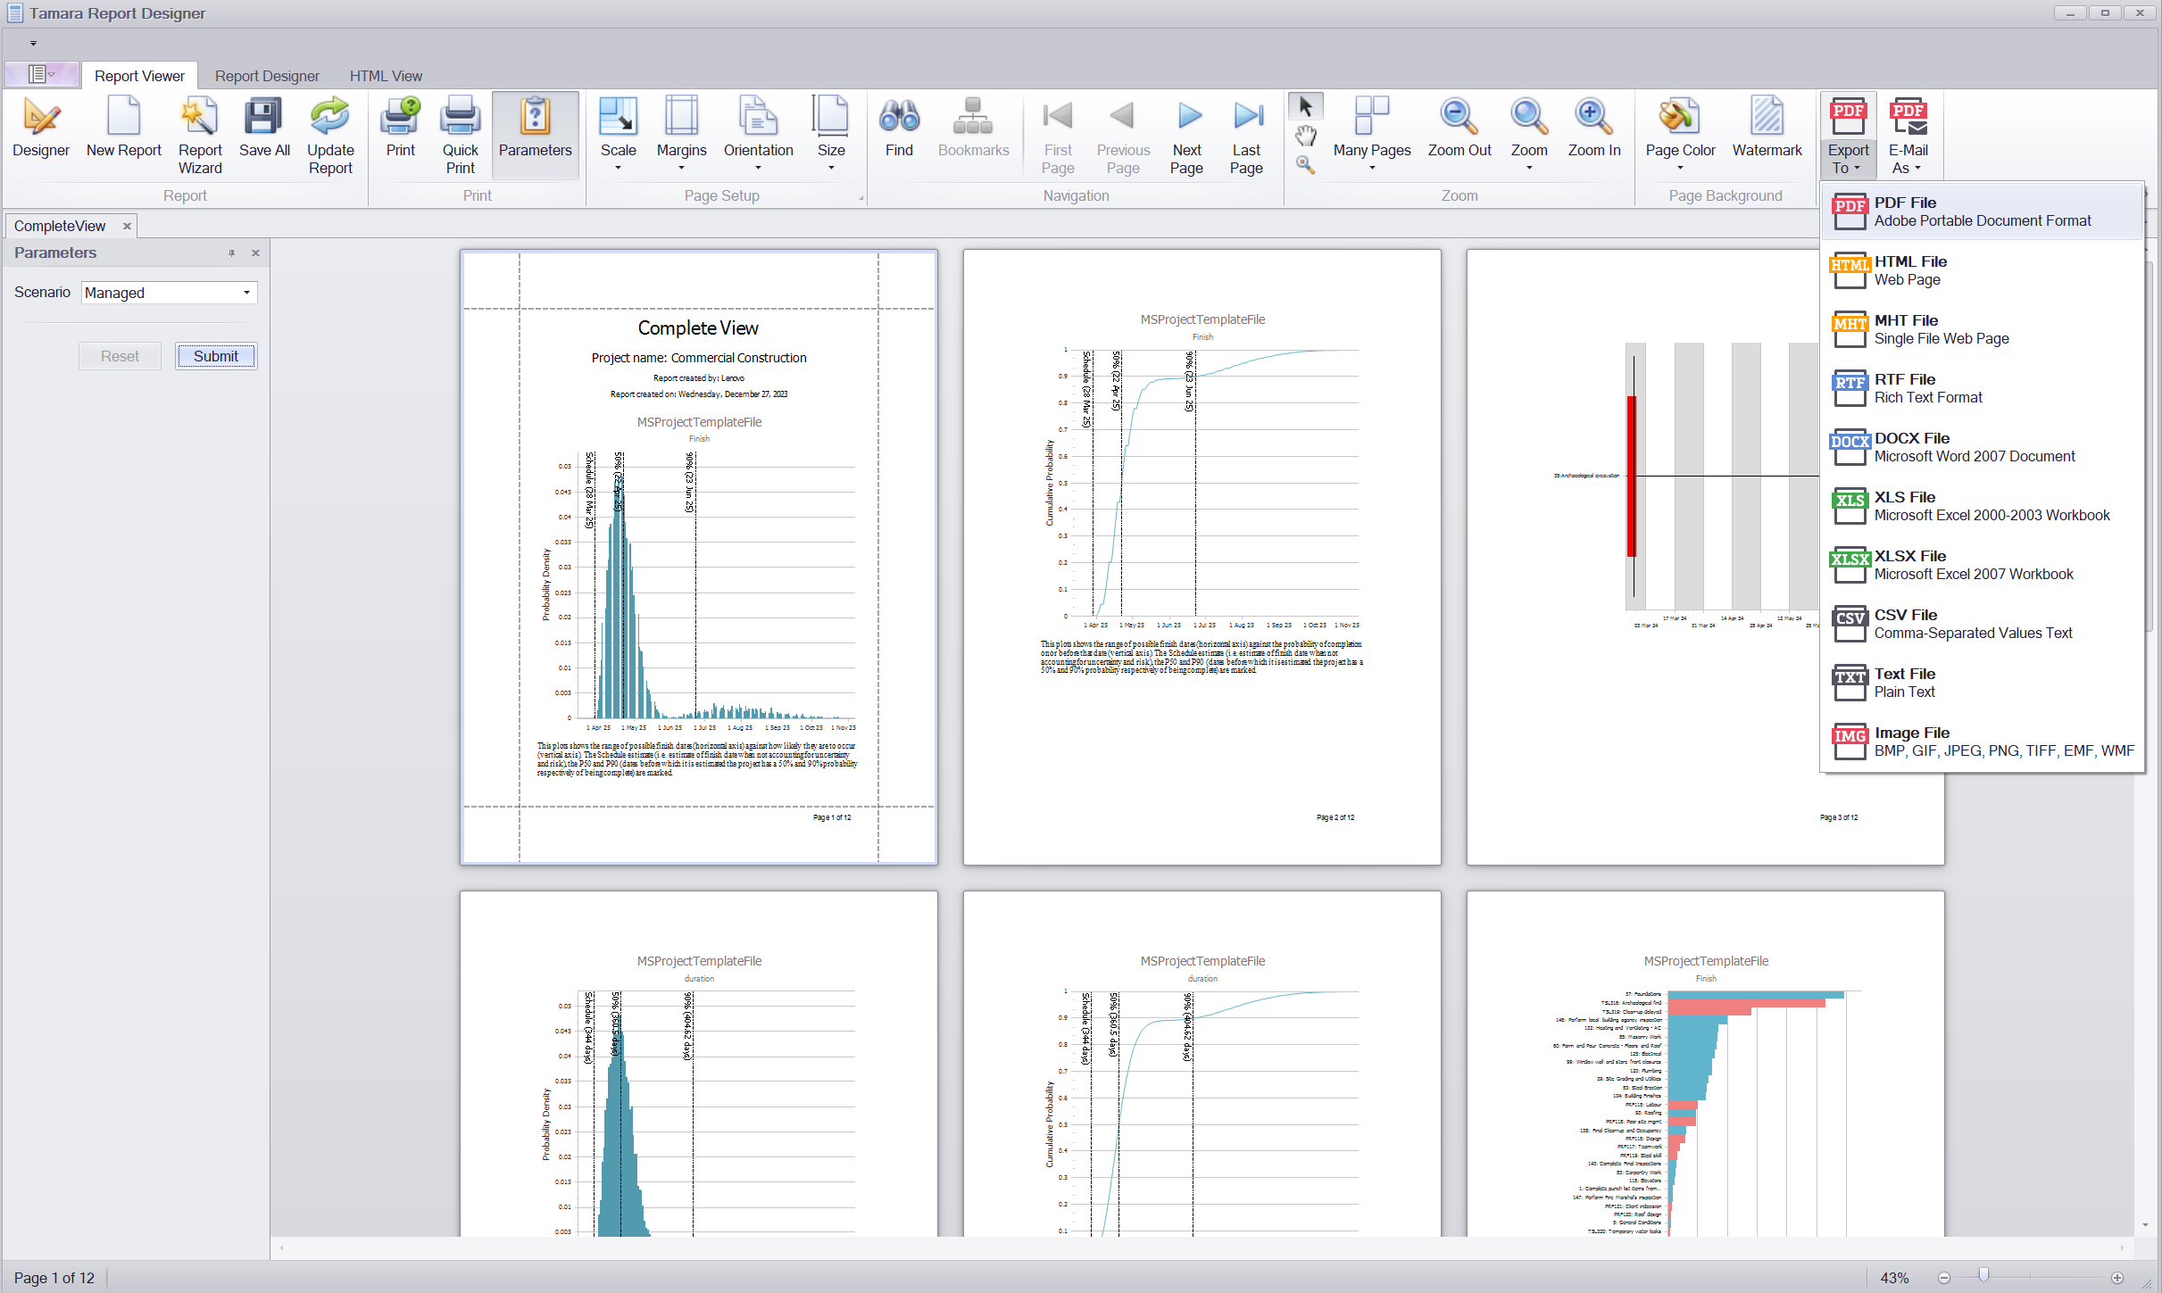Open the Find tool
Viewport: 2162px width, 1293px height.
point(898,129)
